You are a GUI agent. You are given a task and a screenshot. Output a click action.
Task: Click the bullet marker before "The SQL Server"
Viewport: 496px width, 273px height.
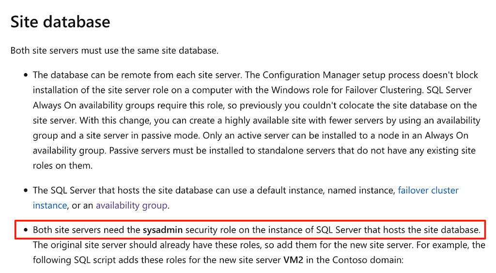coord(25,191)
